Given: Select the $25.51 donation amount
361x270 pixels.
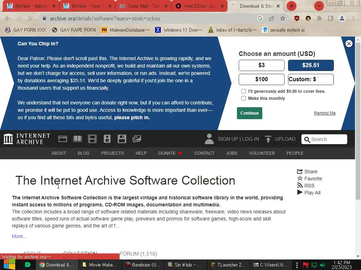Looking at the screenshot, I should pos(311,65).
